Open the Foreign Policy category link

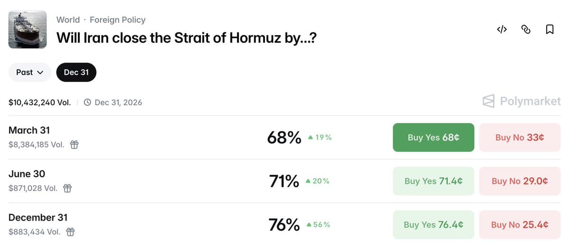(118, 20)
